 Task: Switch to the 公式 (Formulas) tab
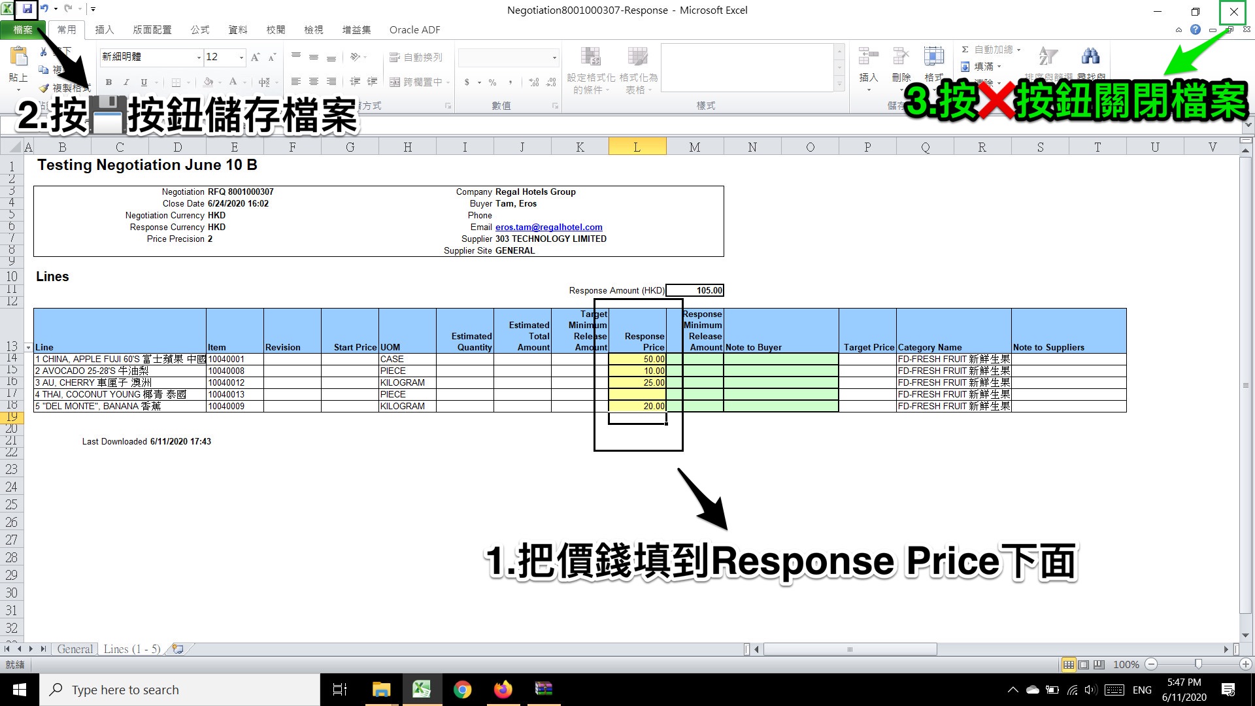pyautogui.click(x=200, y=29)
